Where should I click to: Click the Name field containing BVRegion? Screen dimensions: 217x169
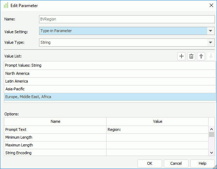pyautogui.click(x=127, y=19)
